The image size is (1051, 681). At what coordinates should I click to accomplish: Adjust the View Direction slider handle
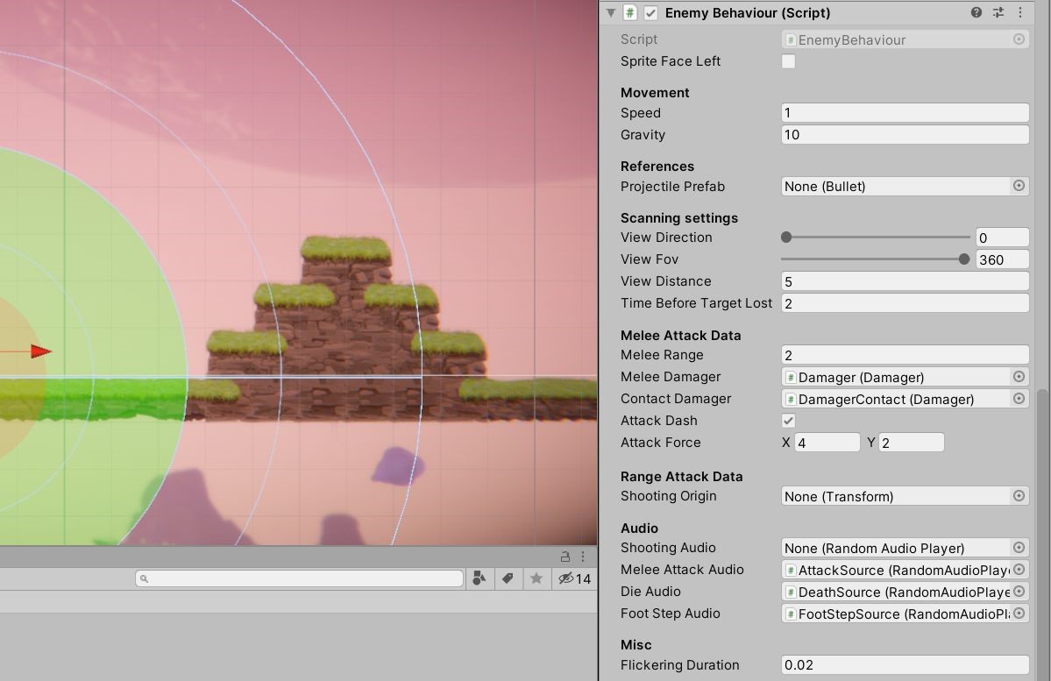786,238
